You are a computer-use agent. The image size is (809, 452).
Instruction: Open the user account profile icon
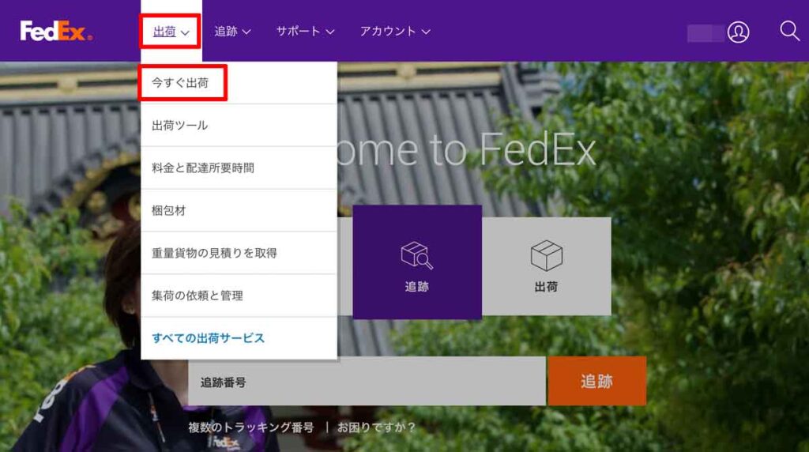[738, 32]
